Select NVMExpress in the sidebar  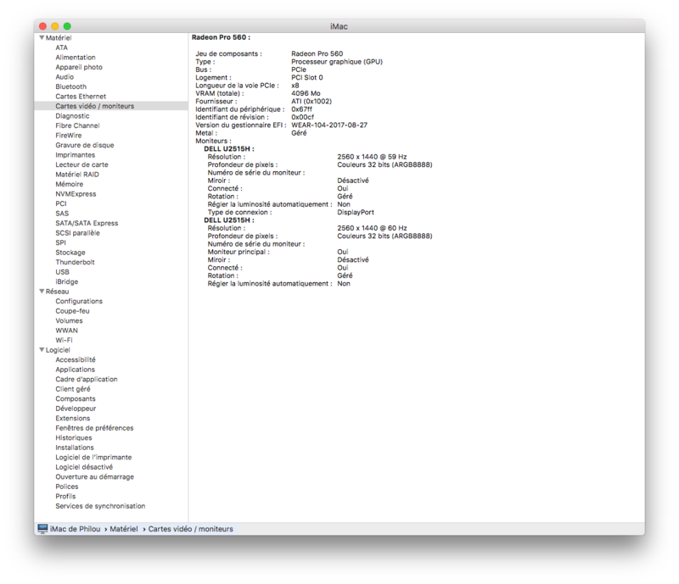click(x=76, y=194)
